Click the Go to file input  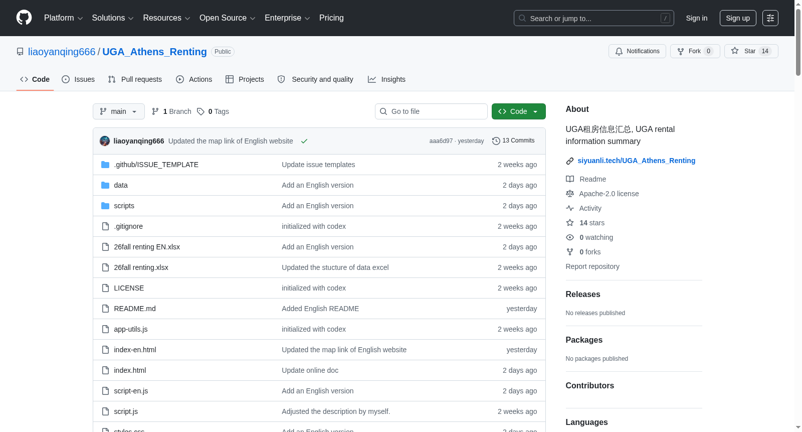pos(431,111)
